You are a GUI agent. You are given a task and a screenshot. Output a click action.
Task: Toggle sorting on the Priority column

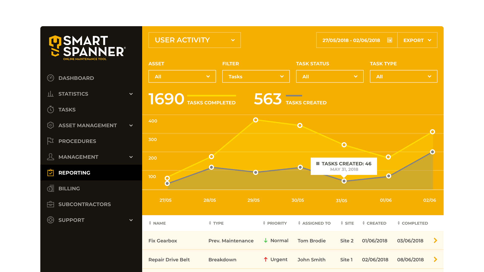(264, 223)
